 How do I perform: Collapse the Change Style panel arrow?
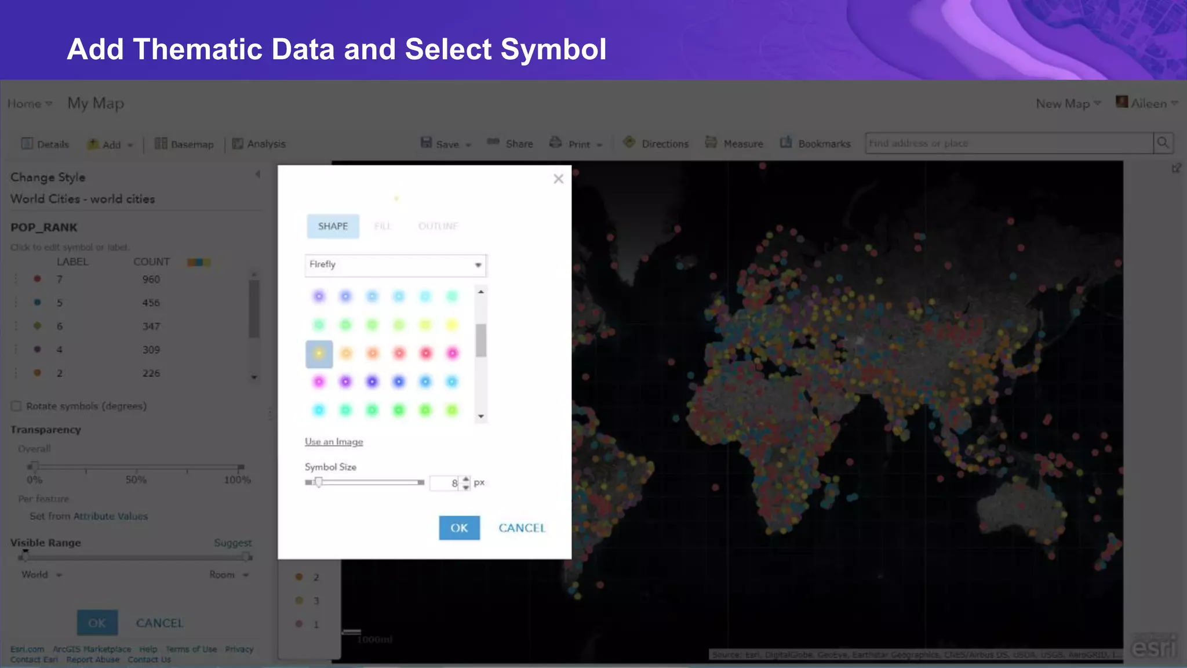pyautogui.click(x=258, y=174)
